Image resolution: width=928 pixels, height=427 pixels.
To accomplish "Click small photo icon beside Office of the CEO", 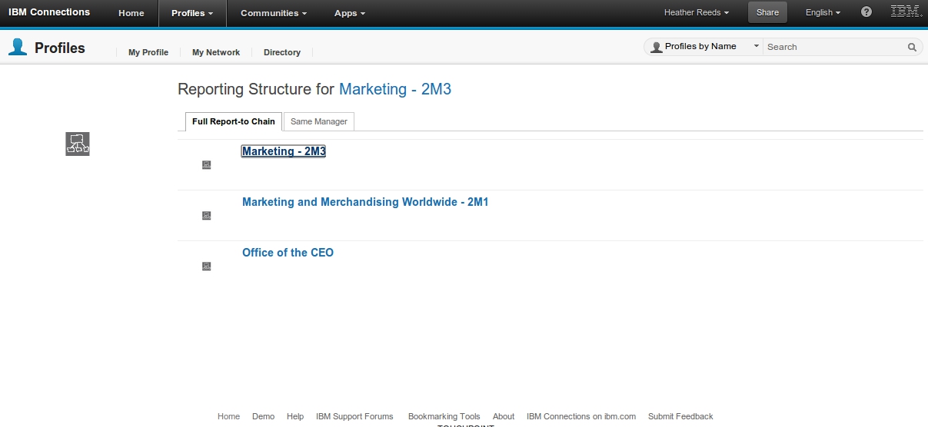I will pyautogui.click(x=206, y=266).
